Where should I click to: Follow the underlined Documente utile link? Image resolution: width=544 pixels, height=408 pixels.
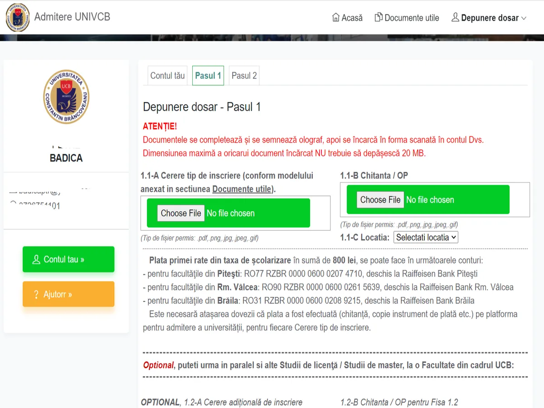(241, 189)
